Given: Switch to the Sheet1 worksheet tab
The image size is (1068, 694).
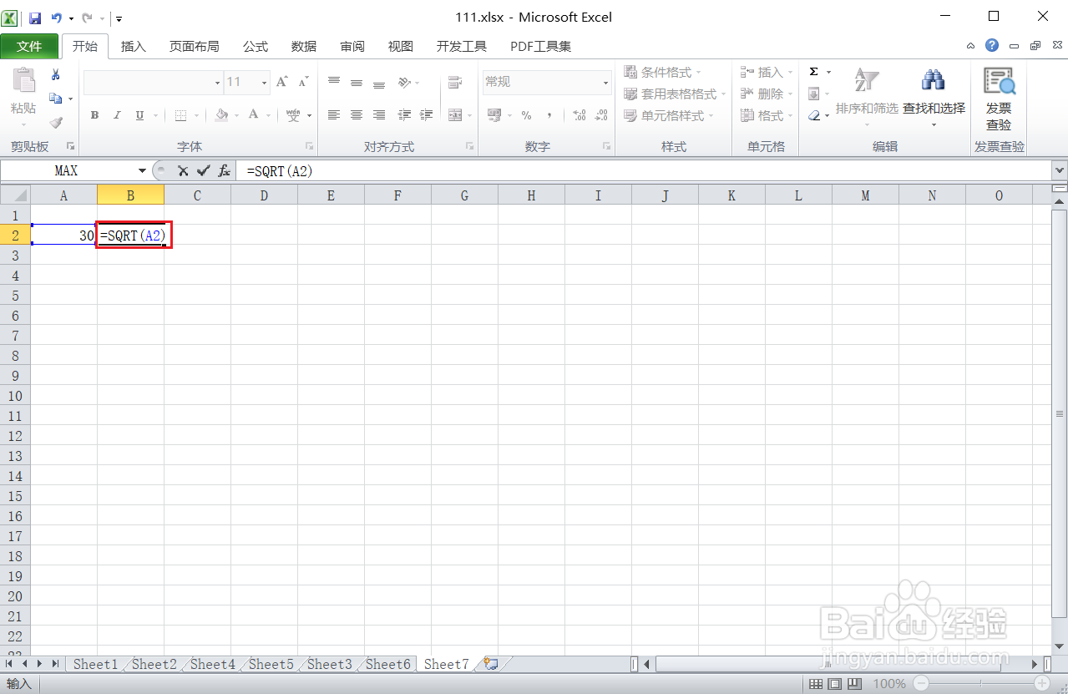Looking at the screenshot, I should 95,664.
